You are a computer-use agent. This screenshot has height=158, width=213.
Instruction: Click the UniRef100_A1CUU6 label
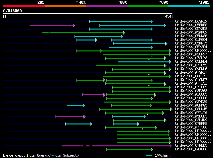(191, 98)
